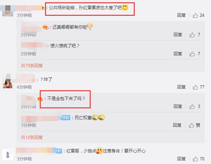Reply to '想火想疯了吧？' comment
The height and width of the screenshot is (164, 211).
coord(178,54)
